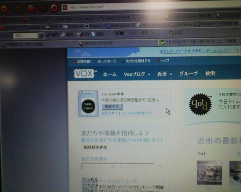The height and width of the screenshot is (192, 241).
Task: Open the Cookies menu in Web Developer toolbar
Action: [x=33, y=28]
